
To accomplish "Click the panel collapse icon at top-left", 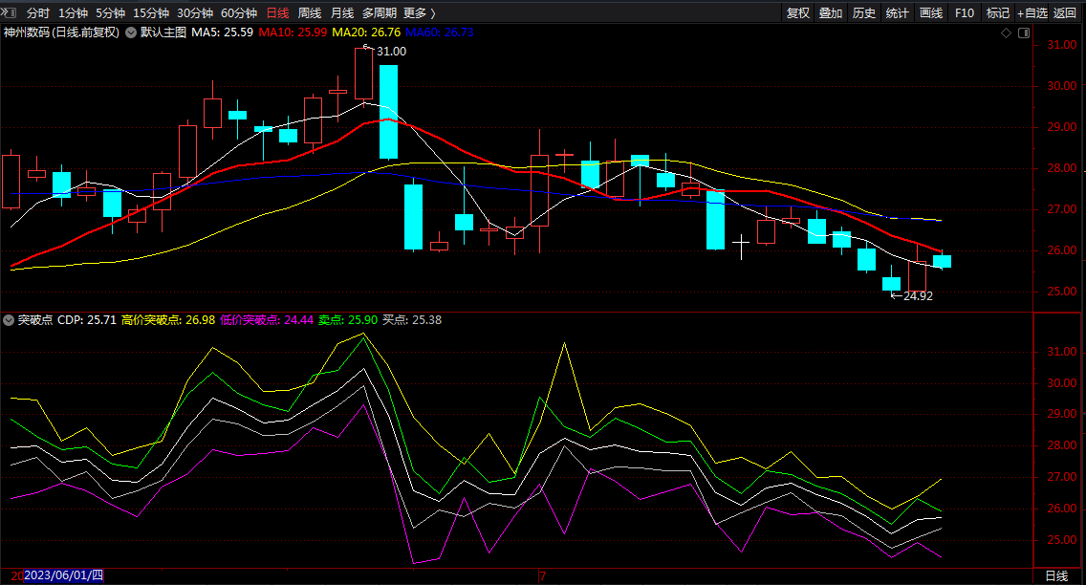I will tap(9, 12).
